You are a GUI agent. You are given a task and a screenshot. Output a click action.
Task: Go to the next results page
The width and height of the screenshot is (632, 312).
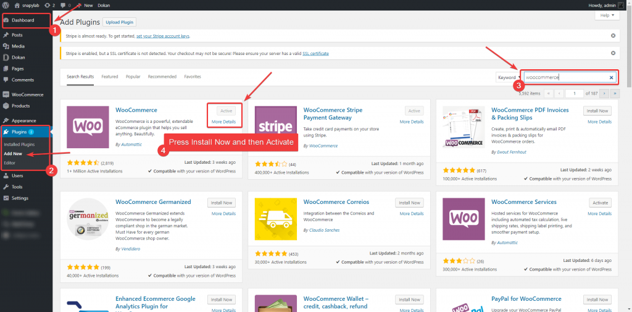604,93
